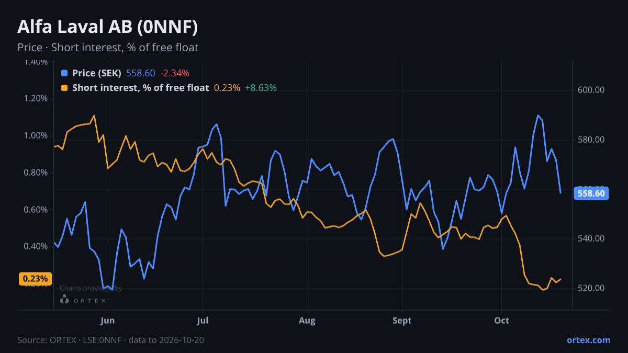Click the Sept label on the time axis
This screenshot has height=353, width=628.
click(402, 321)
